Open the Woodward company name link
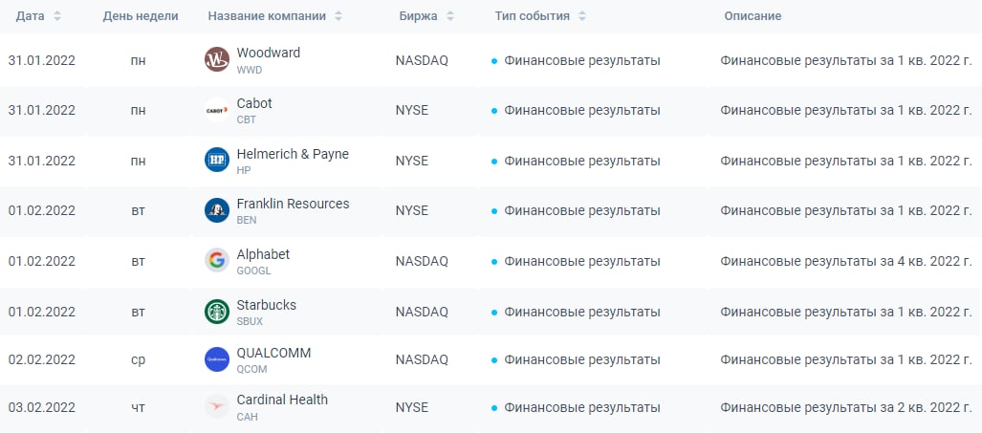This screenshot has width=982, height=433. coord(268,53)
